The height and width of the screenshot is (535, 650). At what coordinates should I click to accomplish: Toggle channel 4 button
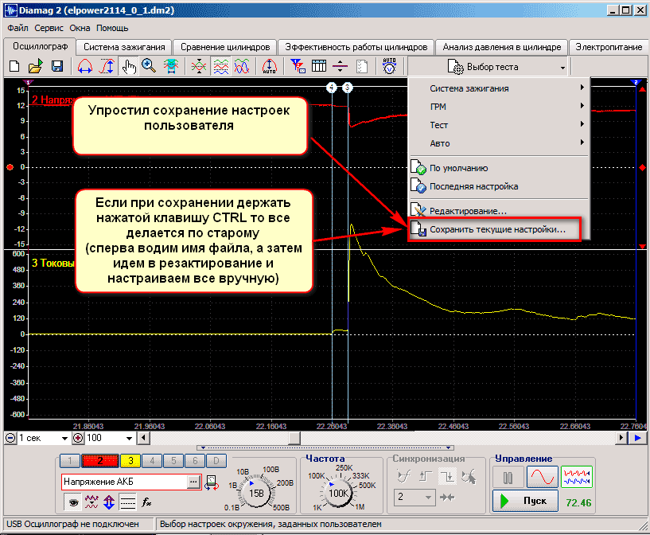152,460
